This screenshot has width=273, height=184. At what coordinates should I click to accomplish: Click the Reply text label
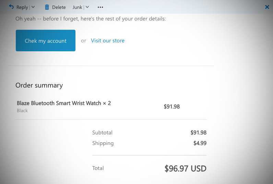point(22,7)
